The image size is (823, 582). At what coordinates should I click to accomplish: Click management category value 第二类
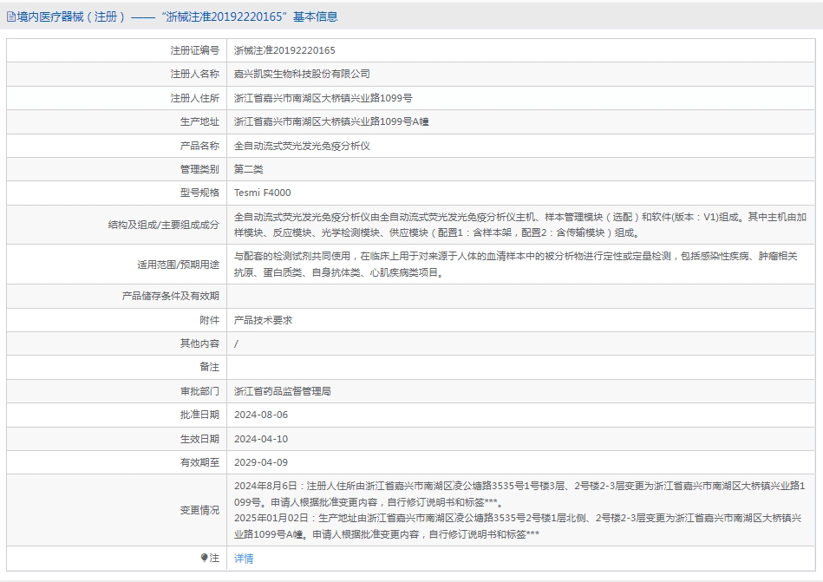coord(249,169)
